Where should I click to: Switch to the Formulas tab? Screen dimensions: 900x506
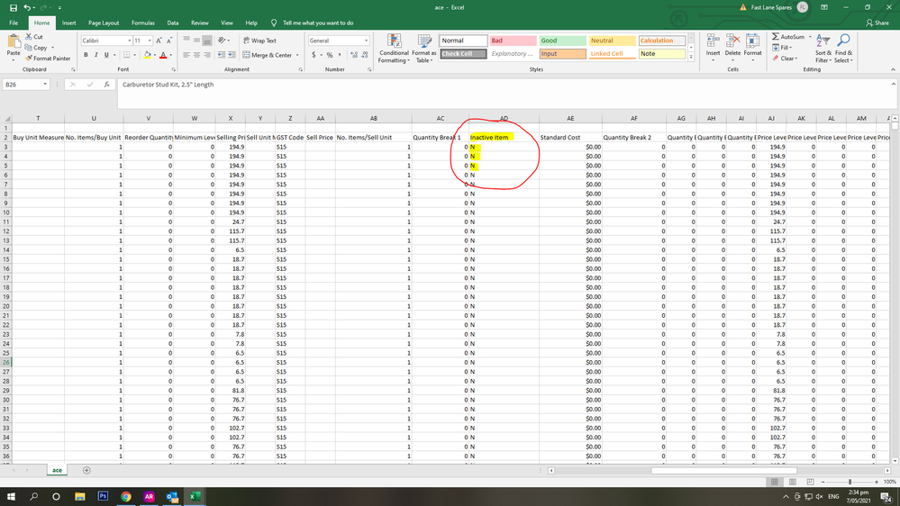pyautogui.click(x=142, y=23)
